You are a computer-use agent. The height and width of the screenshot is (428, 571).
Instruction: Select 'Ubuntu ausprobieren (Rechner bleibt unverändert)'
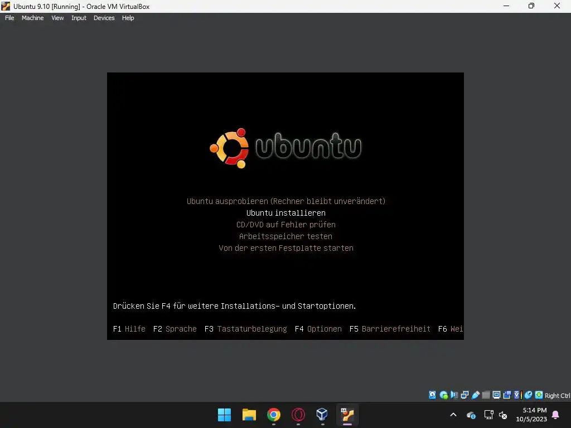click(286, 201)
